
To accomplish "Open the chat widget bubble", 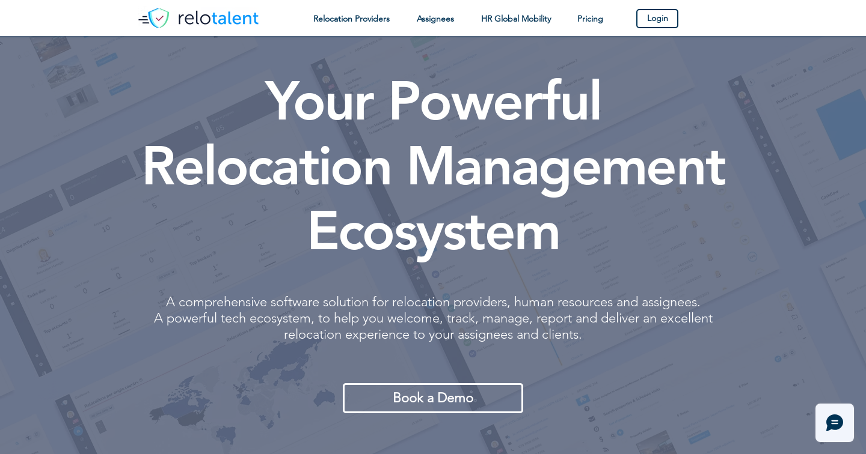I will pos(834,423).
